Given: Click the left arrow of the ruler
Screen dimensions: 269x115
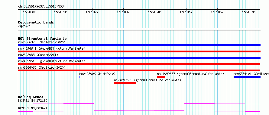Looking at the screenshot, I should point(19,10).
